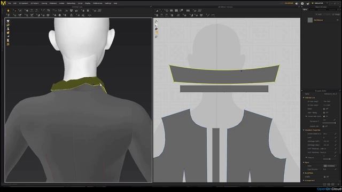The height and width of the screenshot is (192, 342).
Task: Open the Help menu
Action: click(x=115, y=3)
